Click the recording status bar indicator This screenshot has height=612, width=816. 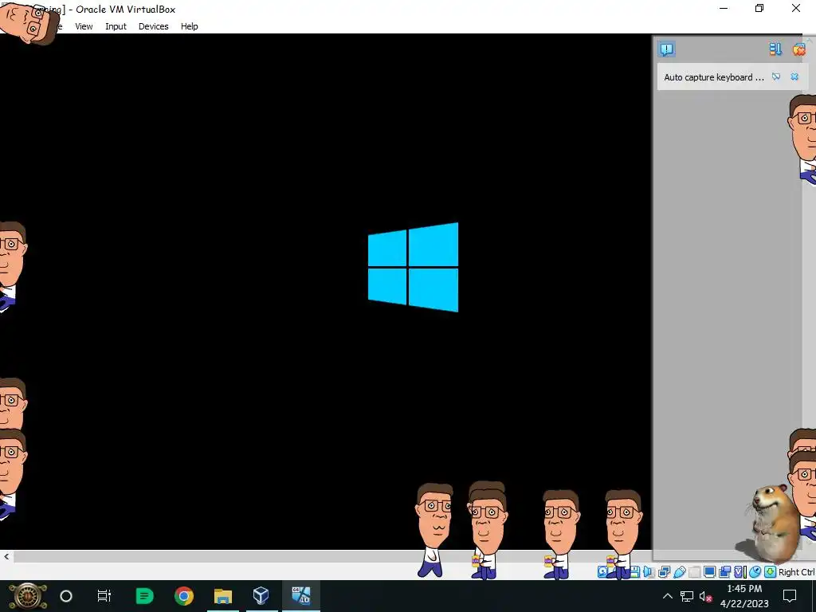click(725, 572)
